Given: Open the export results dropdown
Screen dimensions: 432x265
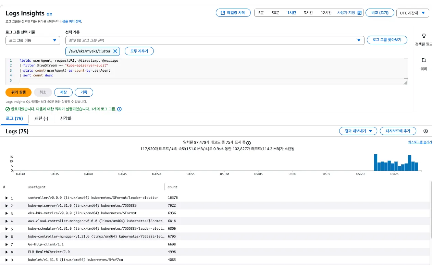Looking at the screenshot, I should pyautogui.click(x=358, y=131).
